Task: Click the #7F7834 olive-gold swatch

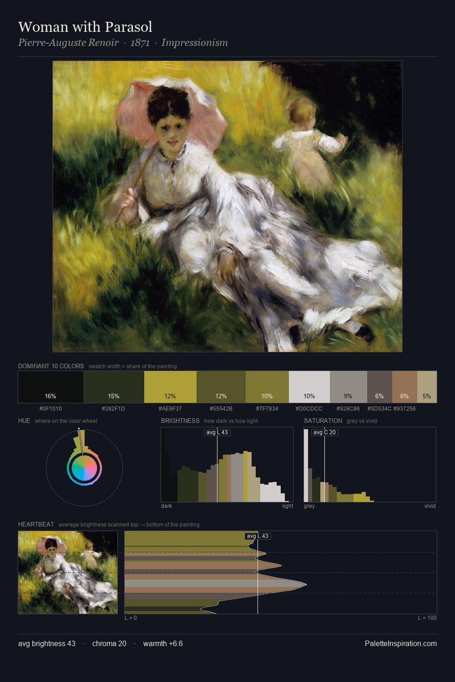Action: pyautogui.click(x=267, y=387)
